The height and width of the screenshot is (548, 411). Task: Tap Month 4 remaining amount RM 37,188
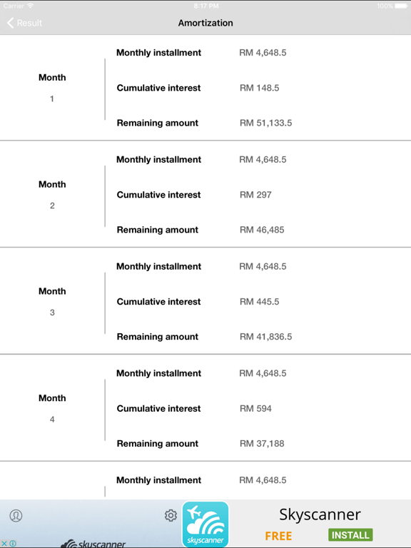click(x=262, y=444)
